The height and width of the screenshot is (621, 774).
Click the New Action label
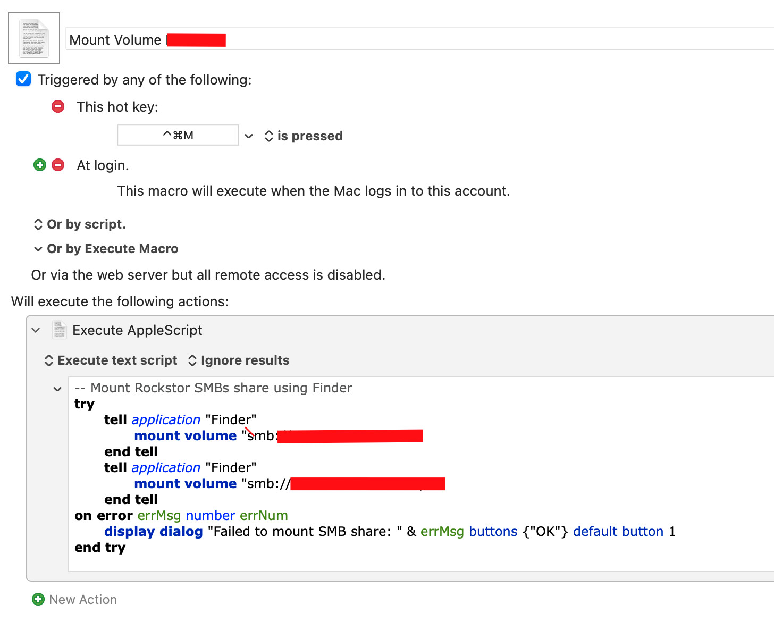83,599
